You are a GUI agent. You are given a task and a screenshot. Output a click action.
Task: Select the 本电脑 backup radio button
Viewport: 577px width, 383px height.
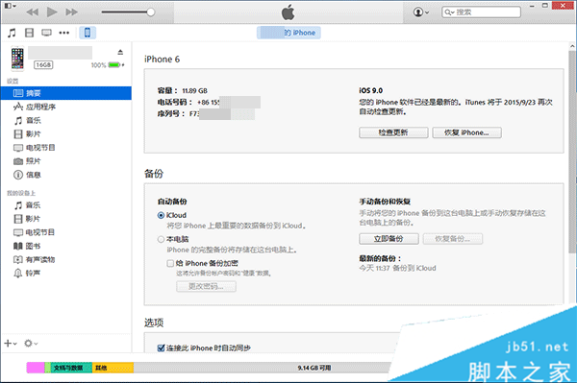(x=161, y=239)
